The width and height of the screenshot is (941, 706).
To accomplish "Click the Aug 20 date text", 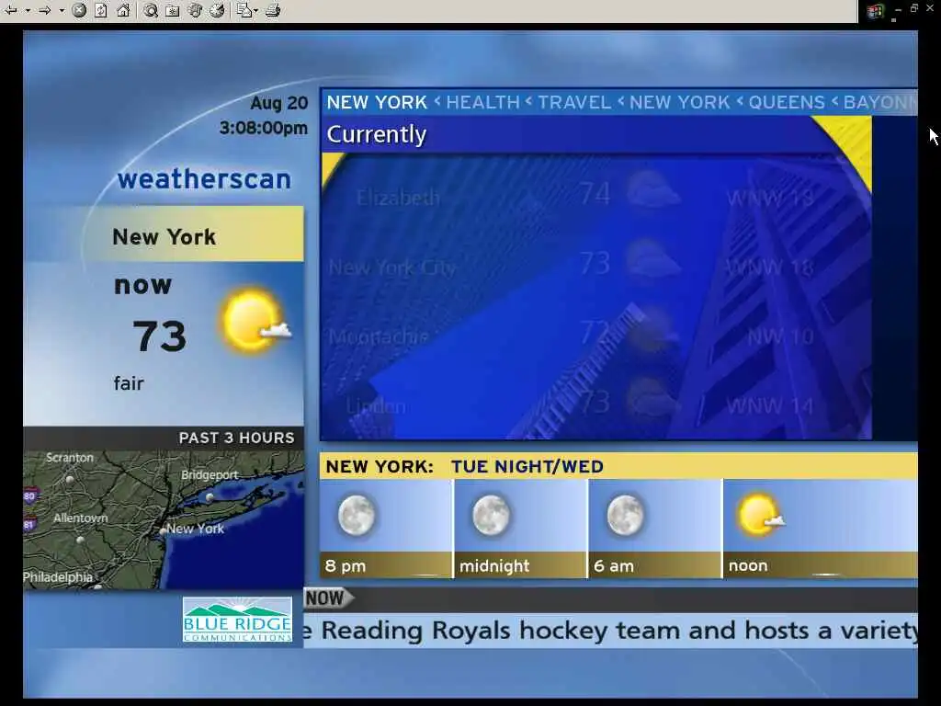I will click(279, 103).
